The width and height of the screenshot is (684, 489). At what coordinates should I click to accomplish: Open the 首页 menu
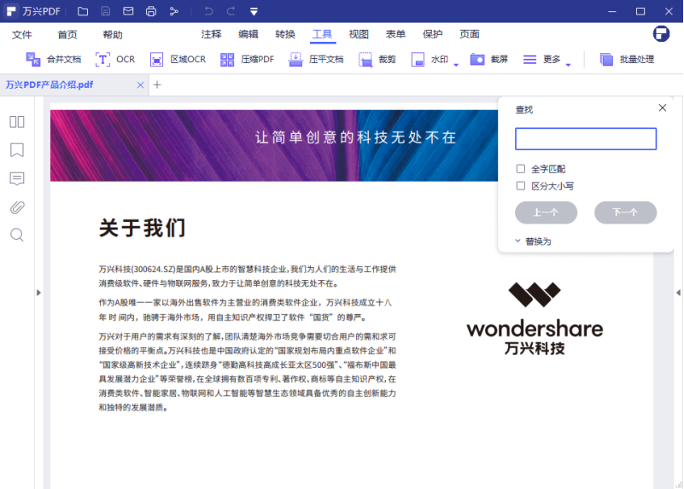67,35
